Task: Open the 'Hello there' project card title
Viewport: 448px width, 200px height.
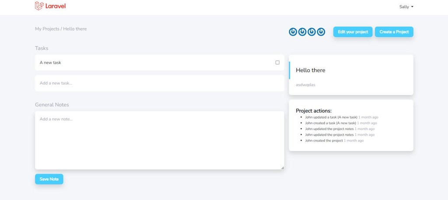Action: [x=310, y=70]
